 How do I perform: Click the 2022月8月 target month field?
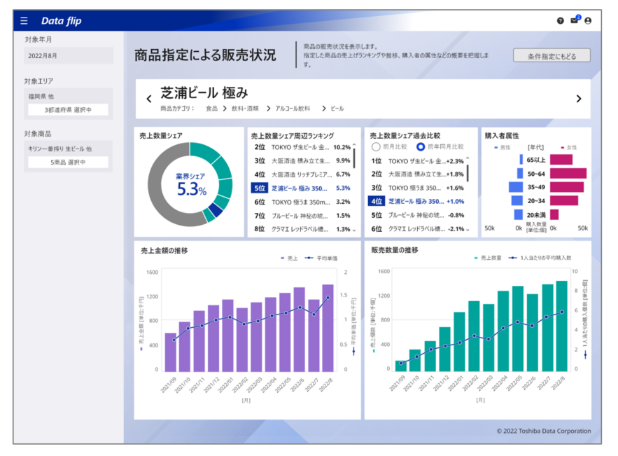coord(69,55)
